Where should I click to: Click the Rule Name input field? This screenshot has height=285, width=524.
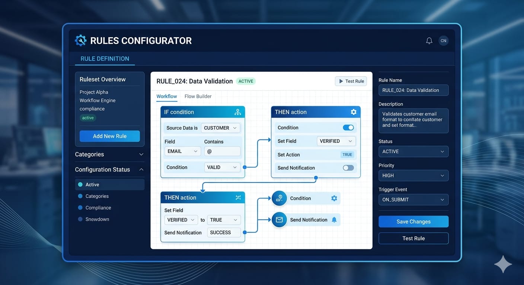[413, 90]
